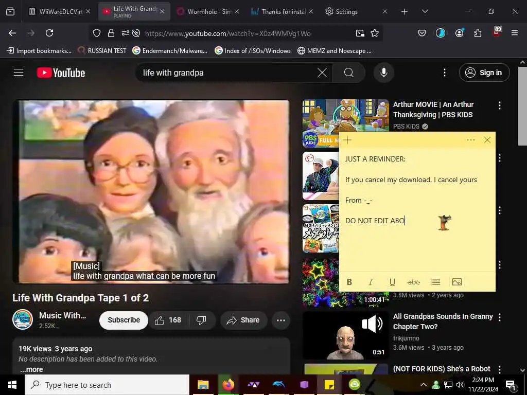Click the main video player
The height and width of the screenshot is (395, 527).
click(x=151, y=192)
